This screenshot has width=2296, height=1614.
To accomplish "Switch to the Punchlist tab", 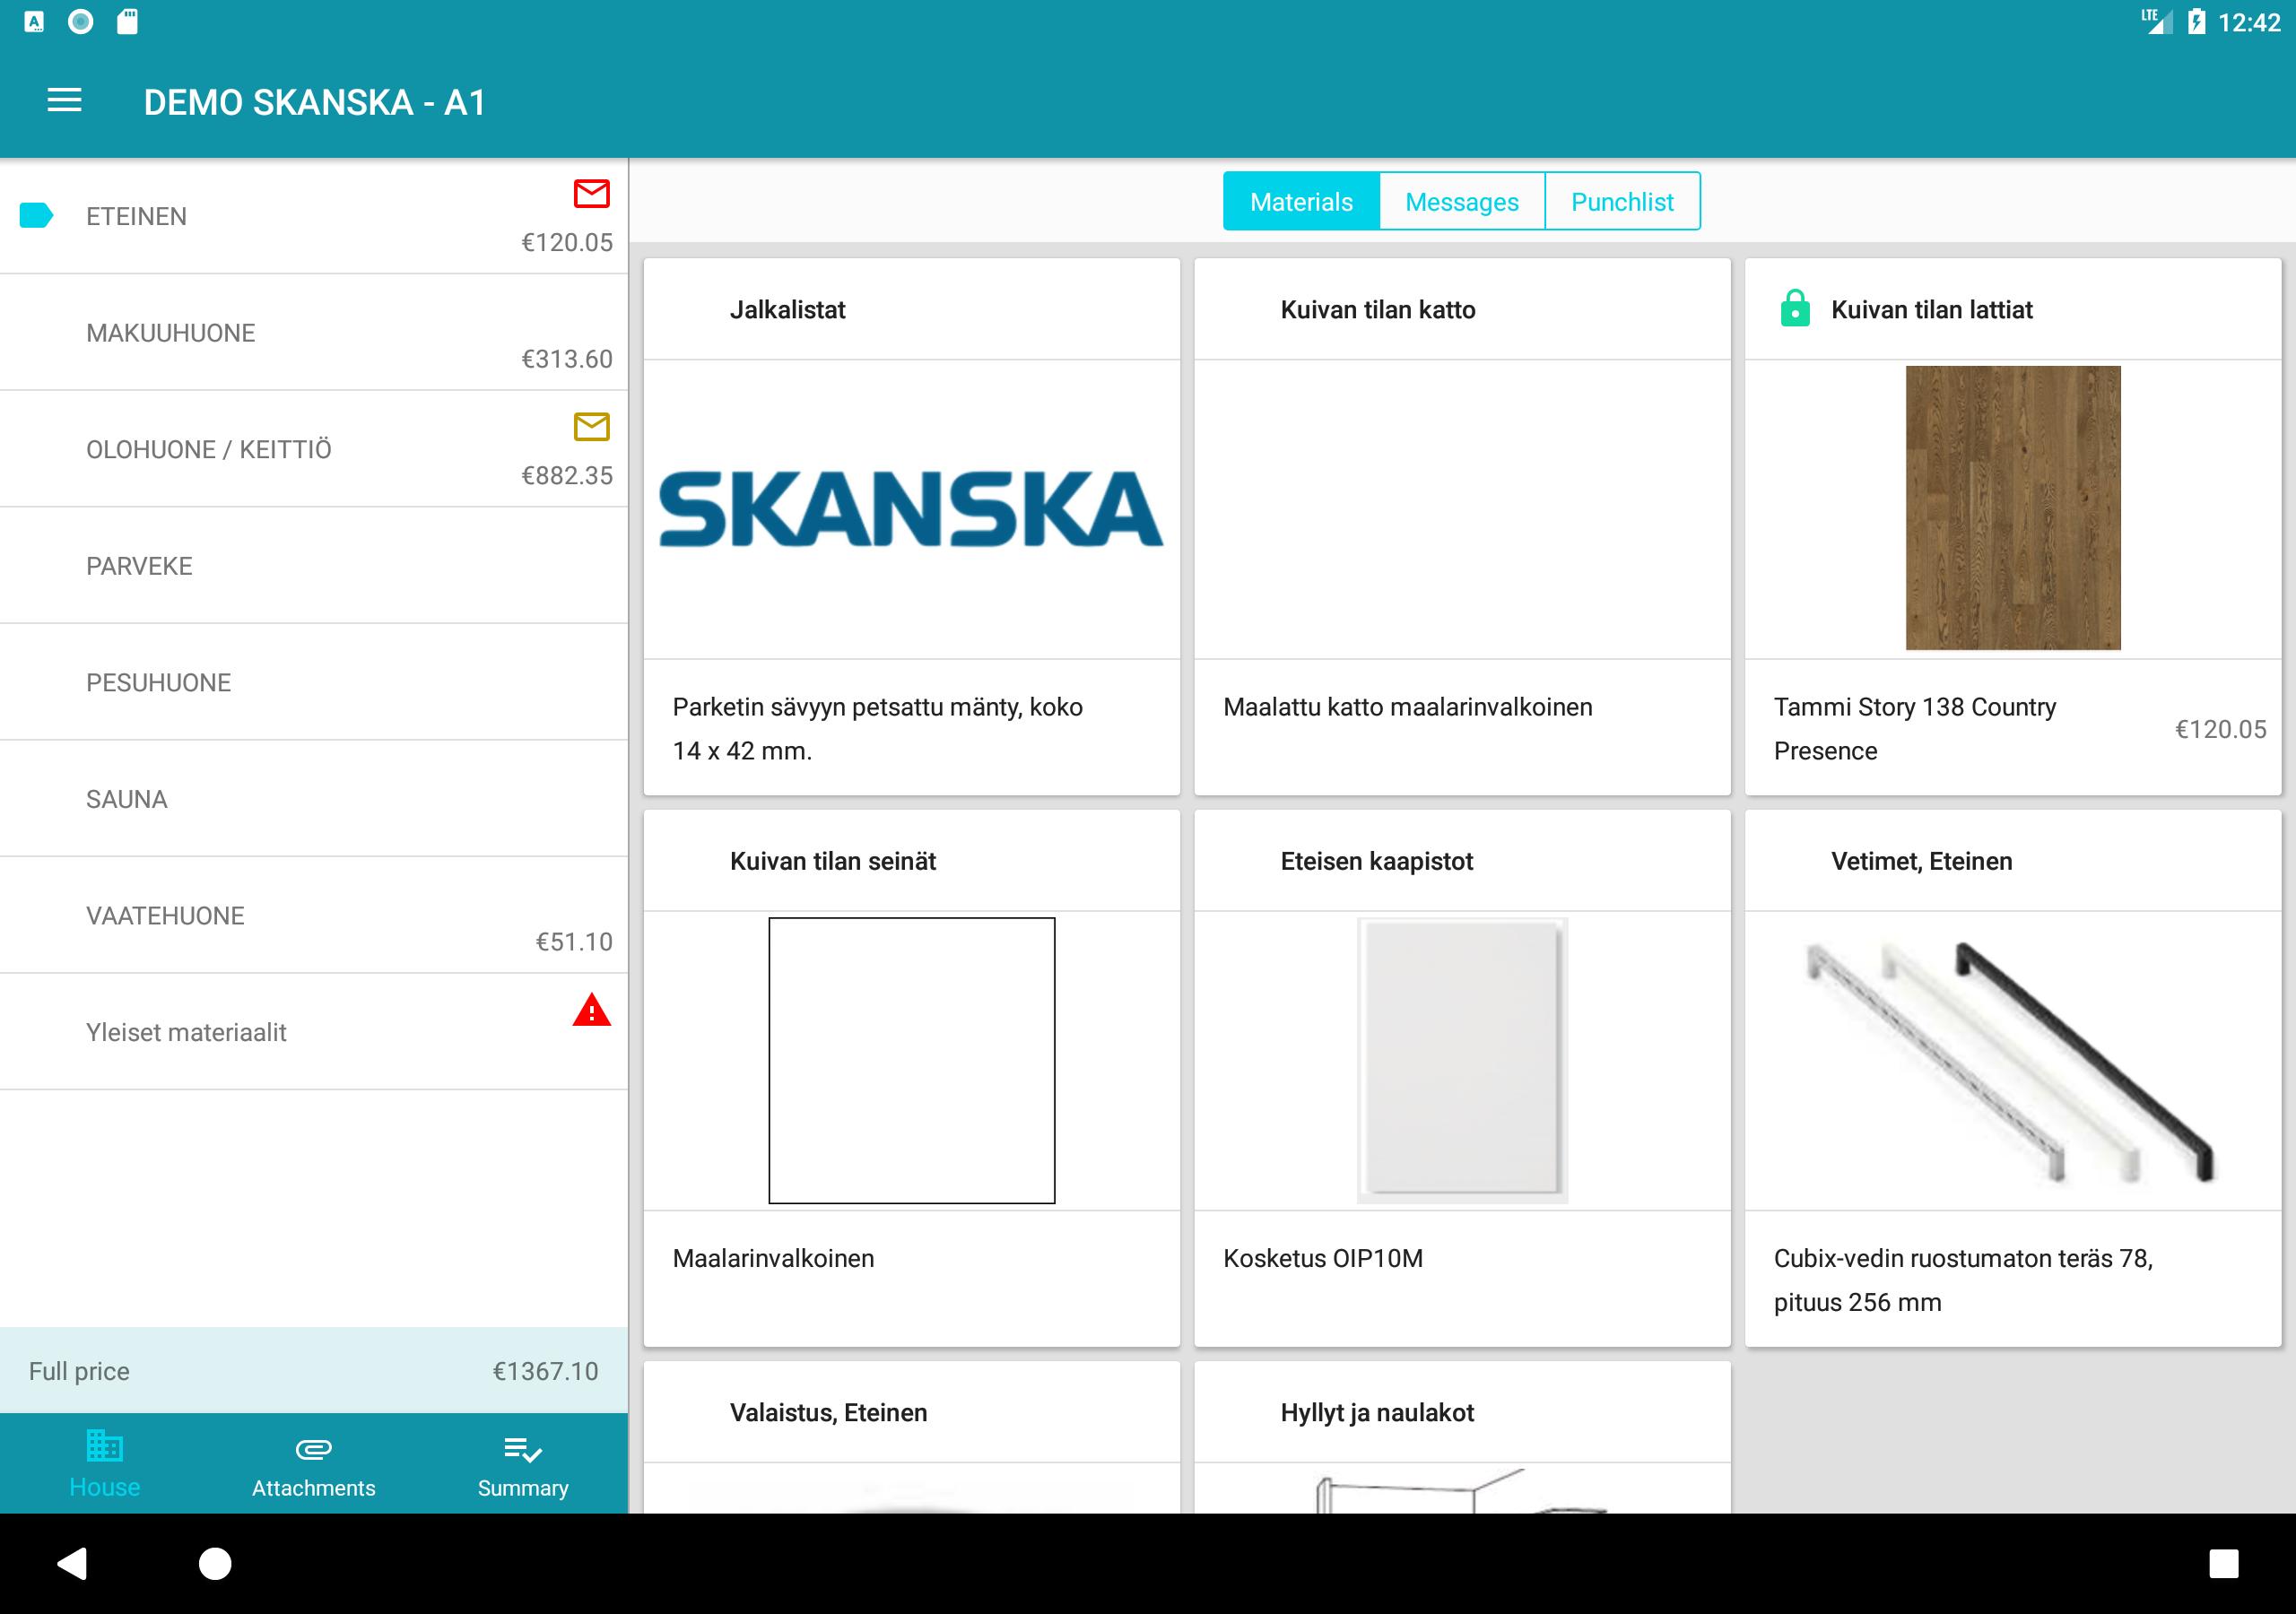I will click(x=1622, y=201).
